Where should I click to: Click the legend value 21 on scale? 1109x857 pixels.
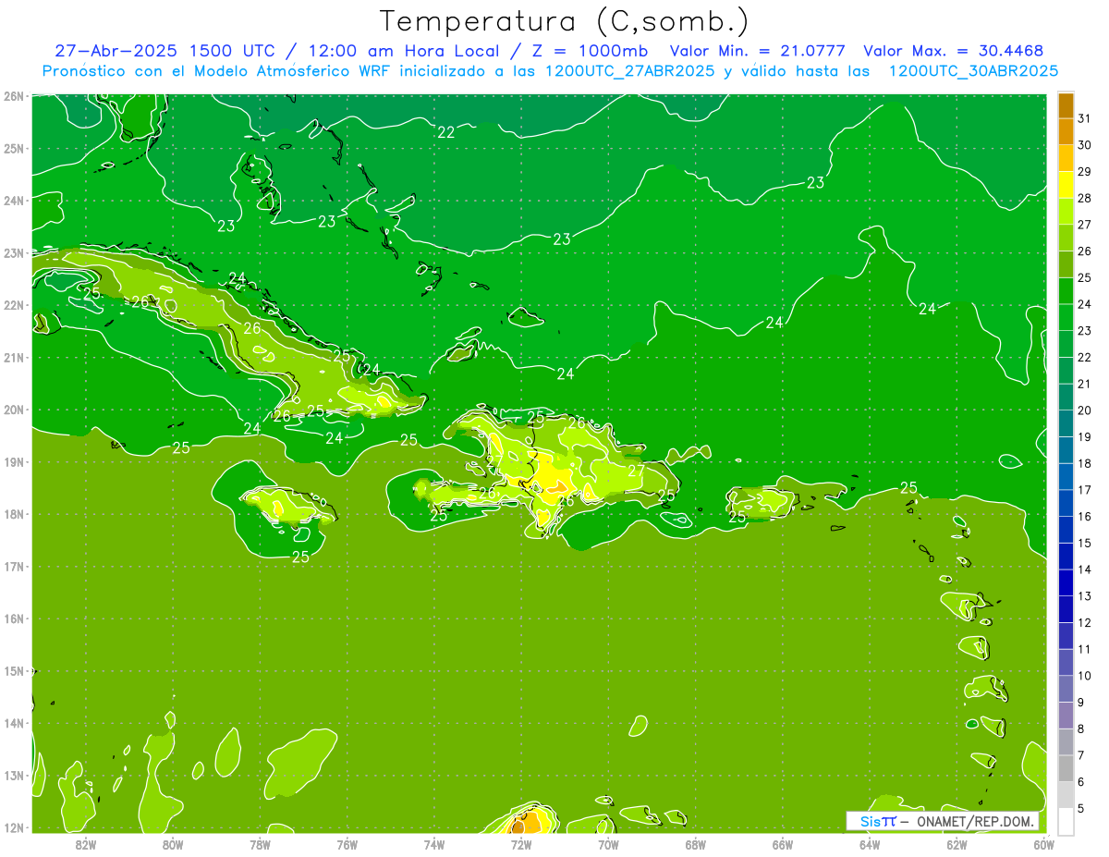tap(1084, 384)
